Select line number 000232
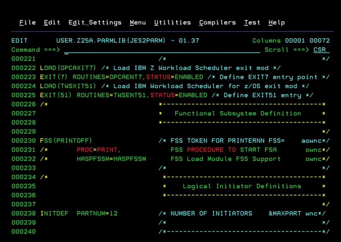 point(23,159)
